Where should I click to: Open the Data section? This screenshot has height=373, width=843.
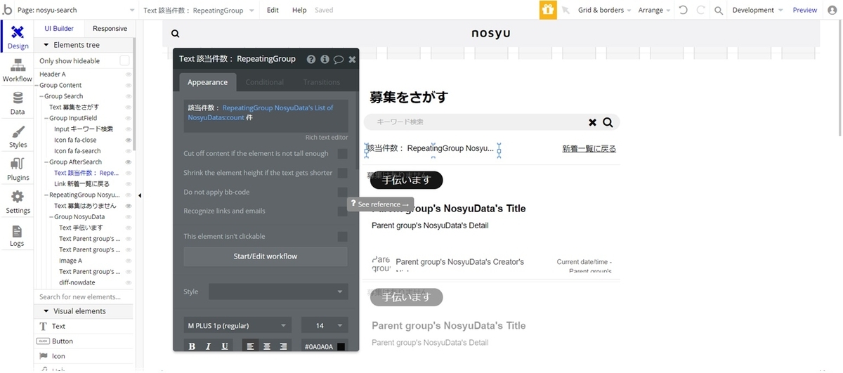point(18,103)
